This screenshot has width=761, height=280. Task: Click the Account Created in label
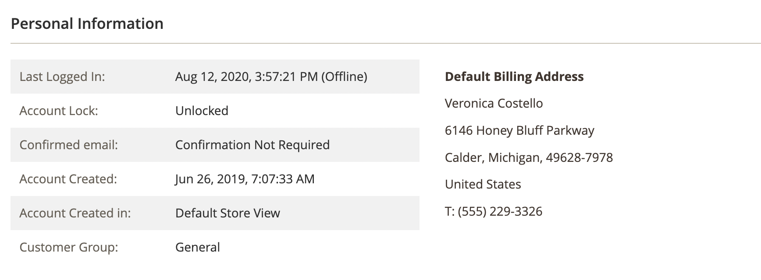click(x=75, y=213)
